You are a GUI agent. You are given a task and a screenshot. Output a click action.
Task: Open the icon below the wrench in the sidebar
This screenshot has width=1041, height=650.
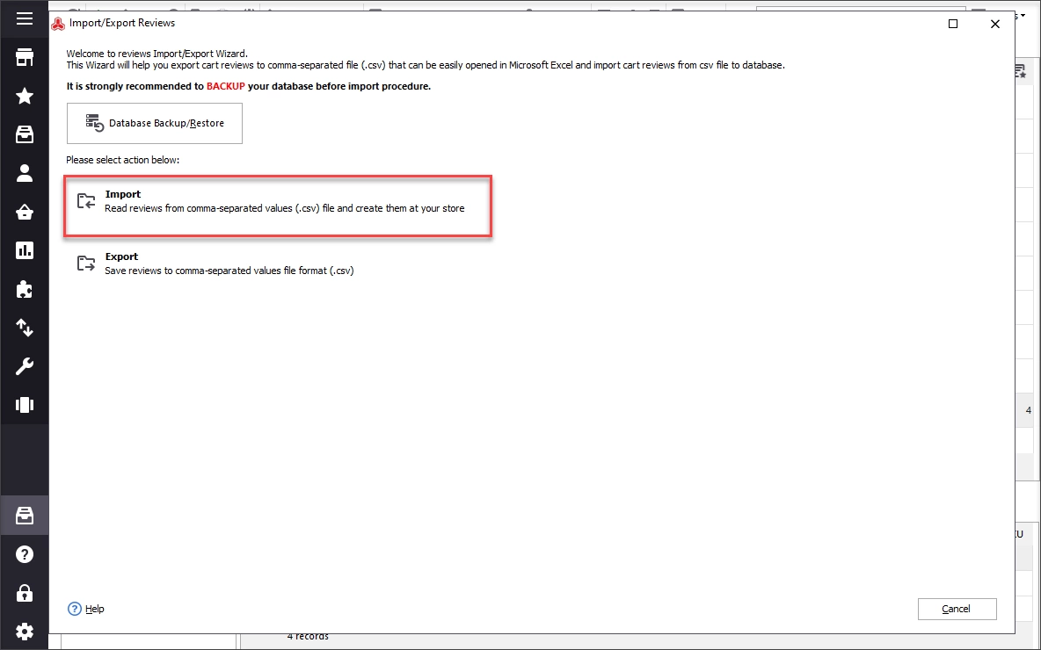(x=25, y=405)
